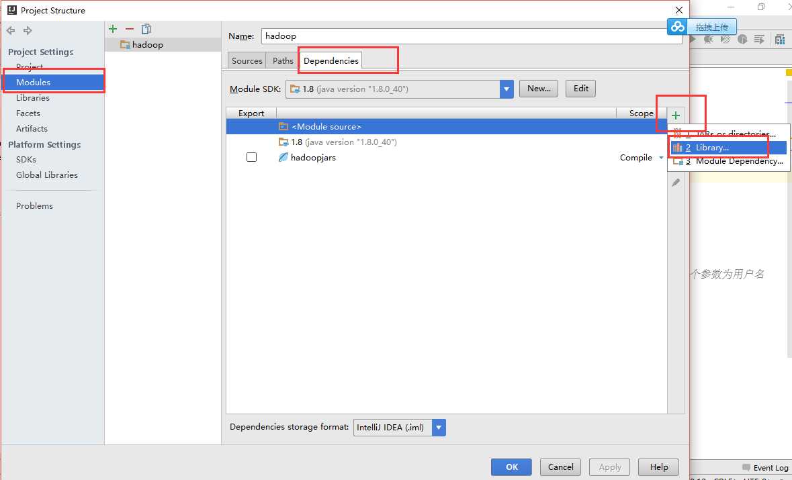
Task: Add a new module with green plus
Action: [113, 30]
